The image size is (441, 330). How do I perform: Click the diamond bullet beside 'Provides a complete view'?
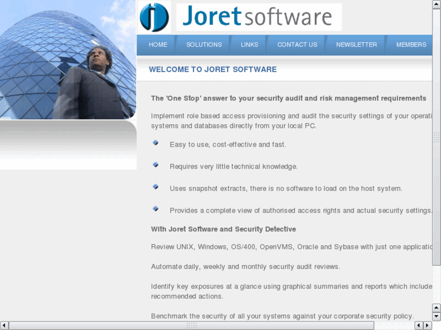155,208
